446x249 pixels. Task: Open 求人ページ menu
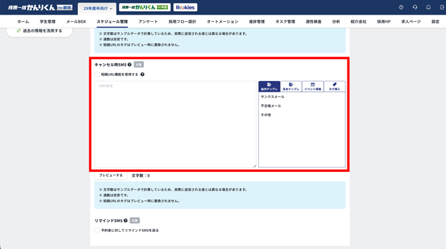[x=411, y=21]
